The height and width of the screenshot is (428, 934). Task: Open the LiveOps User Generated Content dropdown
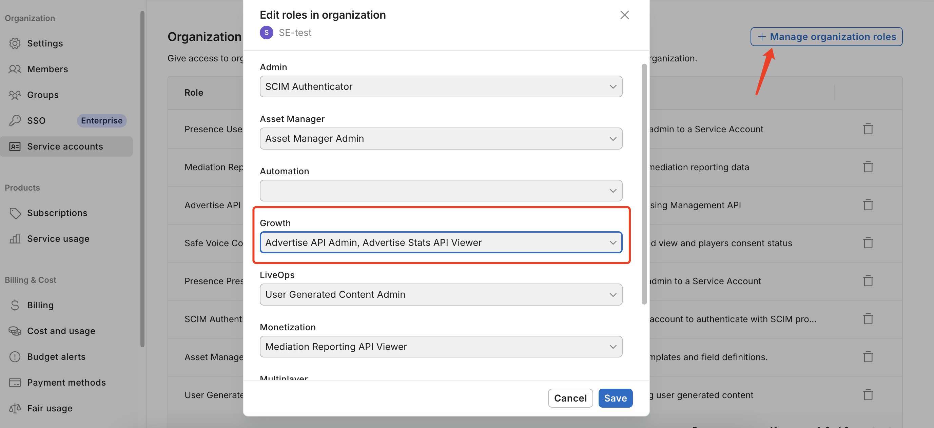coord(441,294)
